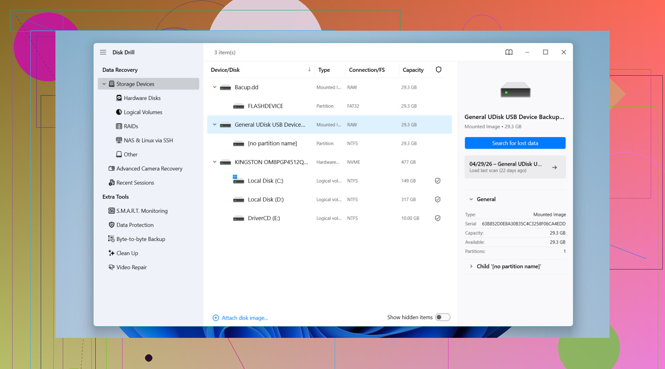Click the S.M.A.R.T. Monitoring icon

(x=112, y=211)
